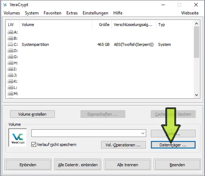Click the Verschlüsselungsalg... column header

[x=134, y=25]
